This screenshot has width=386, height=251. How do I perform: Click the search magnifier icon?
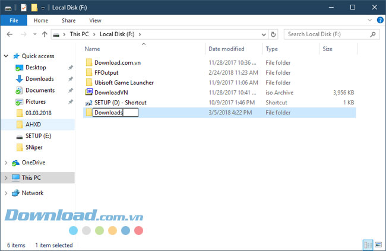coord(373,34)
